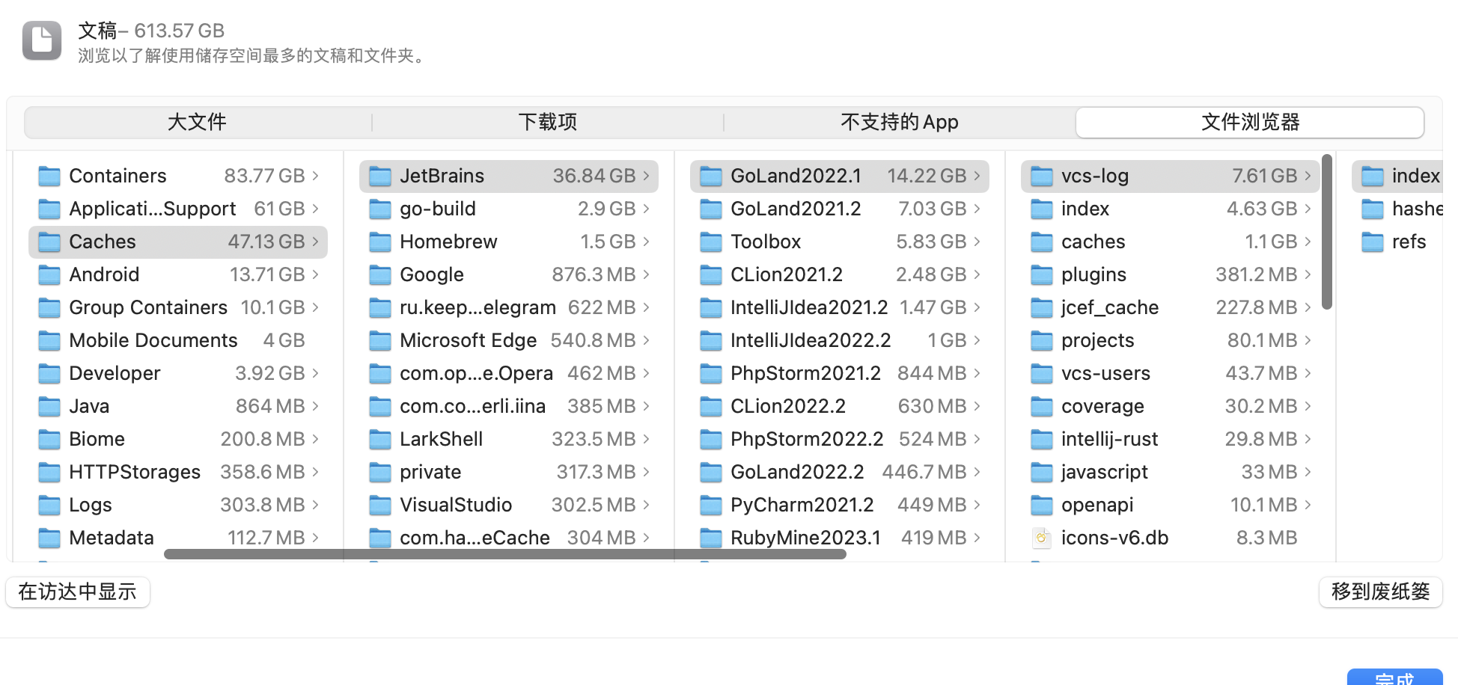Expand the go-build folder chevron

[646, 209]
